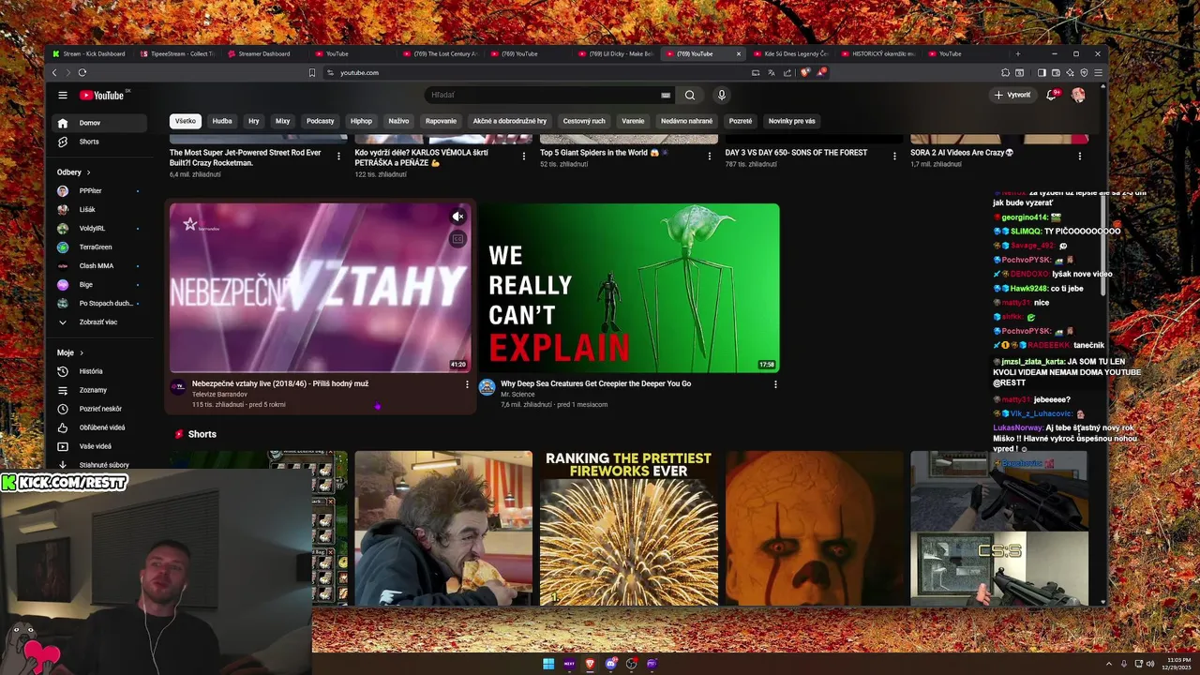Focus the Hľadať search field
The image size is (1200, 675).
[x=544, y=95]
